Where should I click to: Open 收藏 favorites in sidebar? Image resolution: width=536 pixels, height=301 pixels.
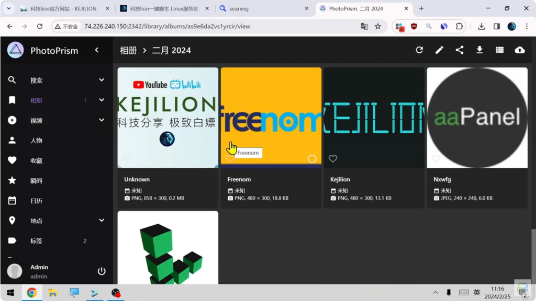click(36, 160)
